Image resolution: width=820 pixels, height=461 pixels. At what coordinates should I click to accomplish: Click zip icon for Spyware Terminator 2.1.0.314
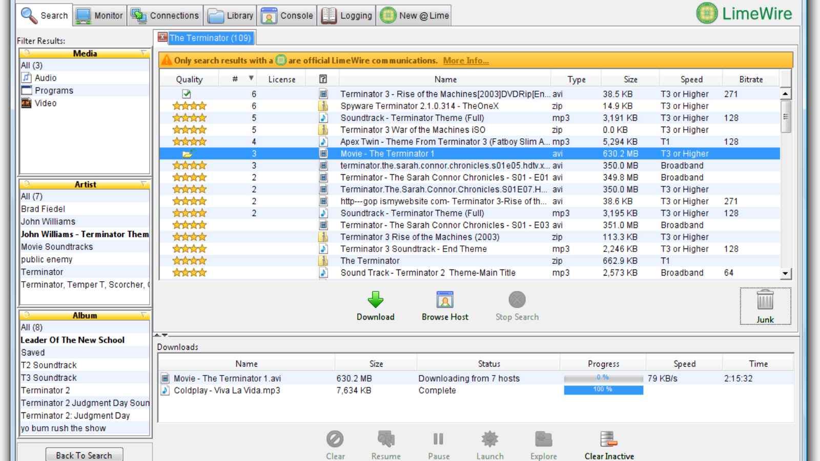tap(323, 106)
